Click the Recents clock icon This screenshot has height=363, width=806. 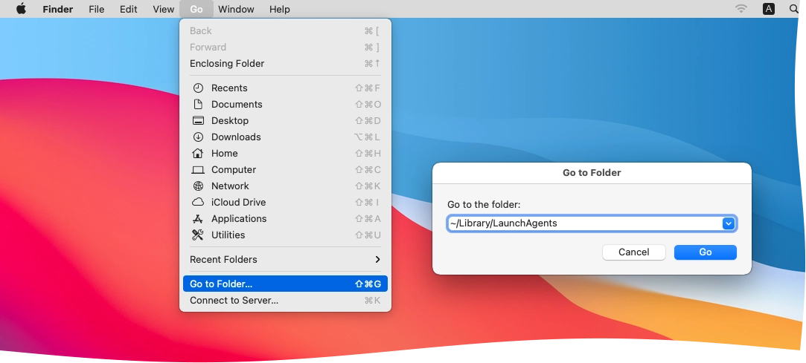(x=198, y=88)
